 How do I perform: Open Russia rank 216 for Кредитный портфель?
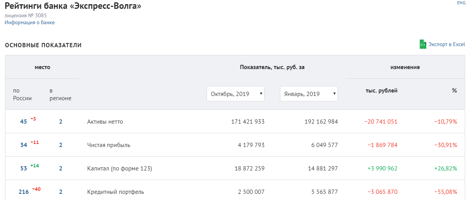[x=24, y=192]
